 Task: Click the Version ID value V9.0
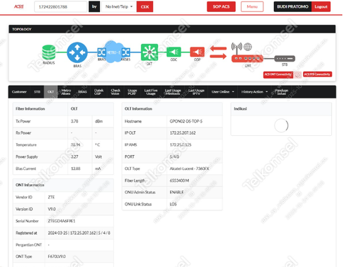[52, 209]
